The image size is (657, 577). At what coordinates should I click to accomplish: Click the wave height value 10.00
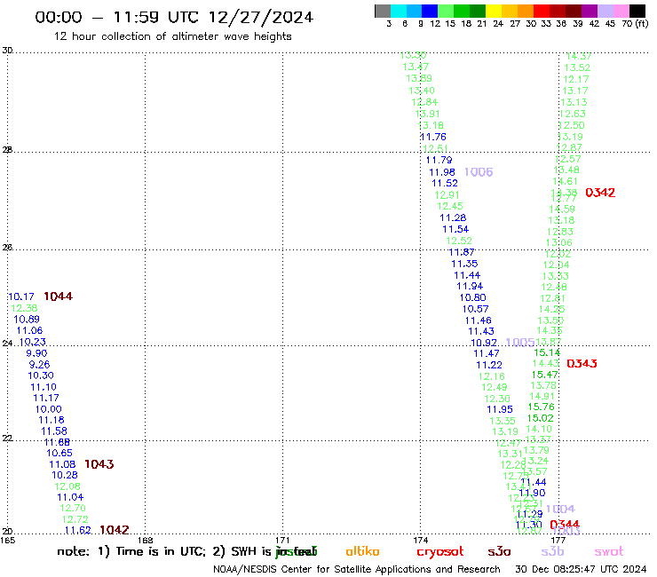point(48,409)
